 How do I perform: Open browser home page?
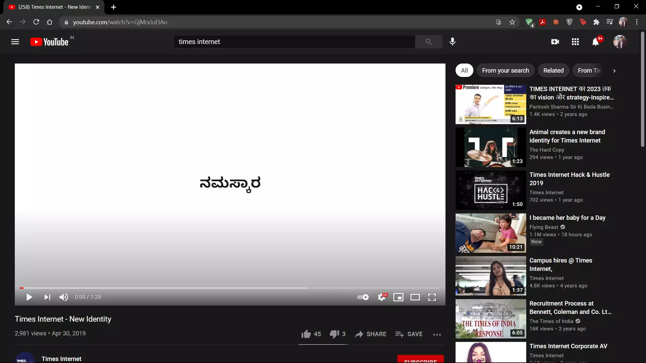click(x=49, y=22)
